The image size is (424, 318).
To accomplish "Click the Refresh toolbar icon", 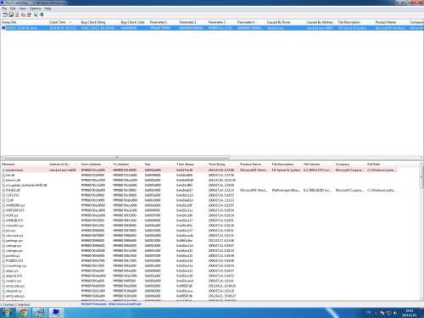I will (17, 14).
